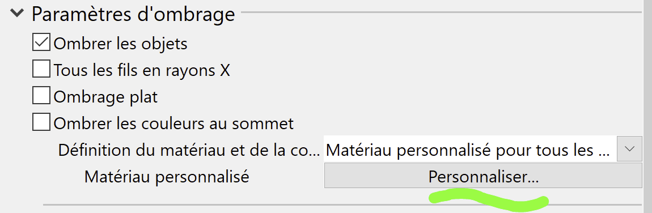This screenshot has height=213, width=652.
Task: Click the Définition du matériau et de la co... label
Action: click(189, 150)
